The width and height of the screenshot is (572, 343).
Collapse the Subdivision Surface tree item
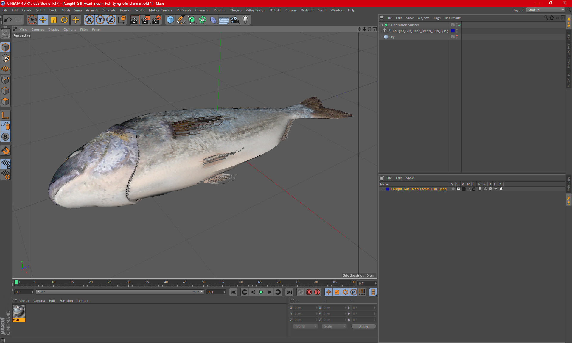(381, 25)
